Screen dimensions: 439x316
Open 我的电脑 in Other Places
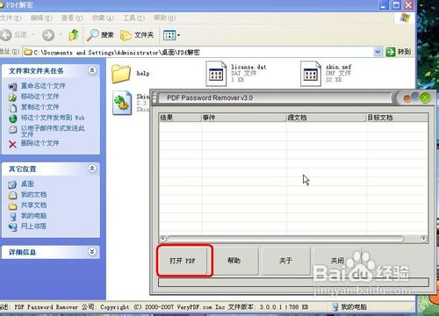33,216
